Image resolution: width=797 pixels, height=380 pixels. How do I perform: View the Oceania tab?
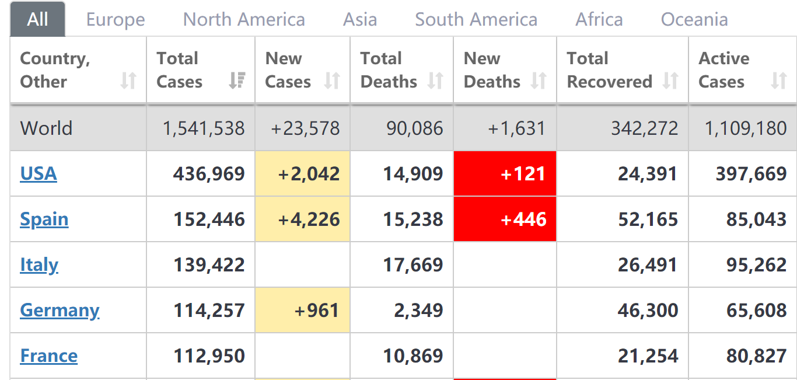coord(694,20)
